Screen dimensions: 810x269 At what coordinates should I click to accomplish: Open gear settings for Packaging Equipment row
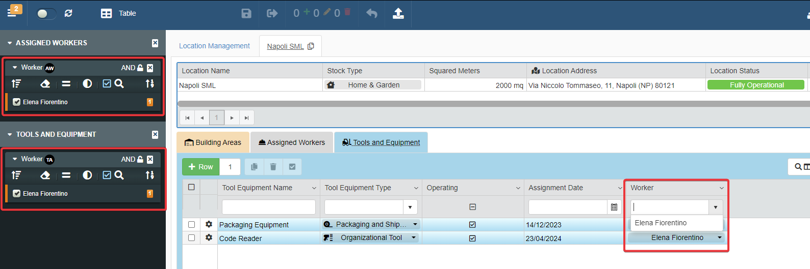tap(209, 224)
